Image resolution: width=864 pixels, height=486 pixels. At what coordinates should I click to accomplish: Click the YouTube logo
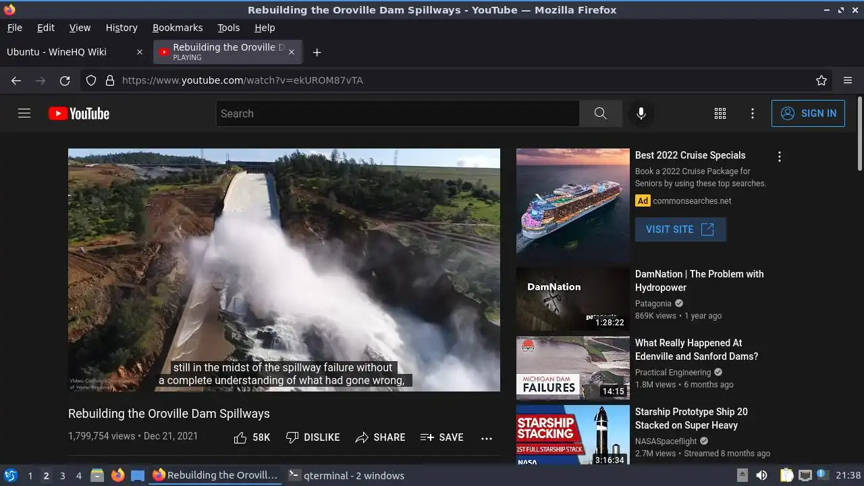79,113
